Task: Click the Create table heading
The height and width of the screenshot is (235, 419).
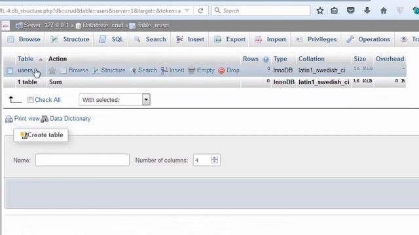Action: point(41,135)
